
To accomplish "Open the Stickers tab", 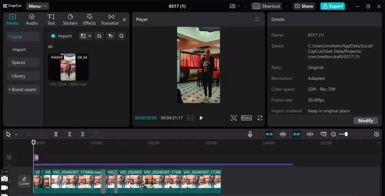I will (x=70, y=19).
